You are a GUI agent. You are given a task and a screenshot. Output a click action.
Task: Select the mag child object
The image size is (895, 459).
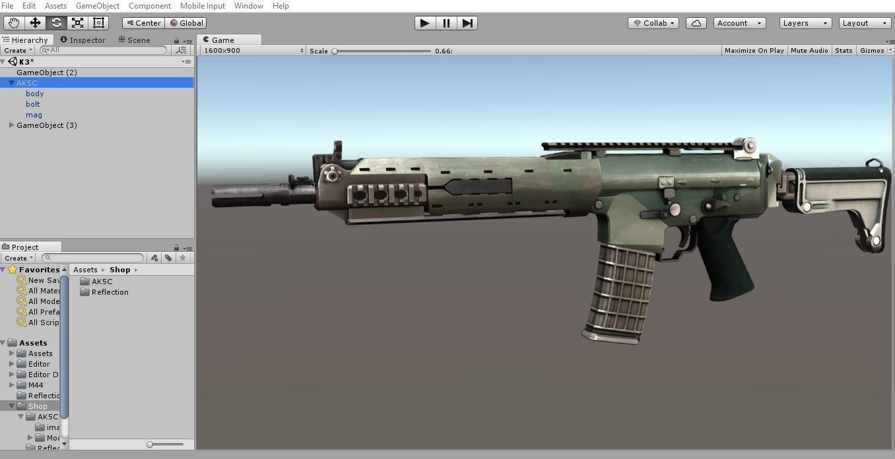click(34, 115)
